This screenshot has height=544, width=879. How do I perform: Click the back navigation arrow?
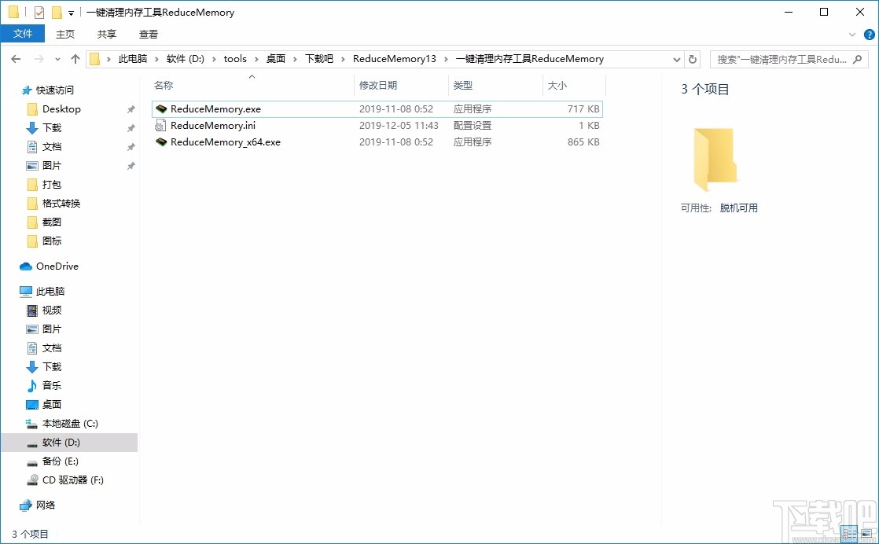(x=15, y=58)
